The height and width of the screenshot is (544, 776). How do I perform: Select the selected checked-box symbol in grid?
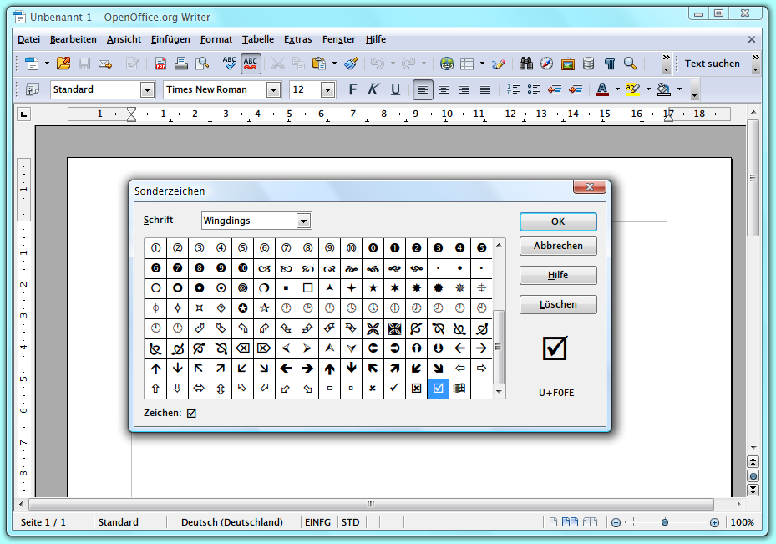(x=438, y=389)
